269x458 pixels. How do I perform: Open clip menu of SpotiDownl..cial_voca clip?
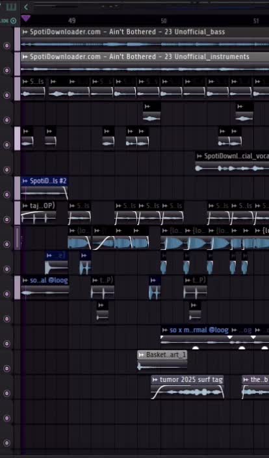point(199,156)
